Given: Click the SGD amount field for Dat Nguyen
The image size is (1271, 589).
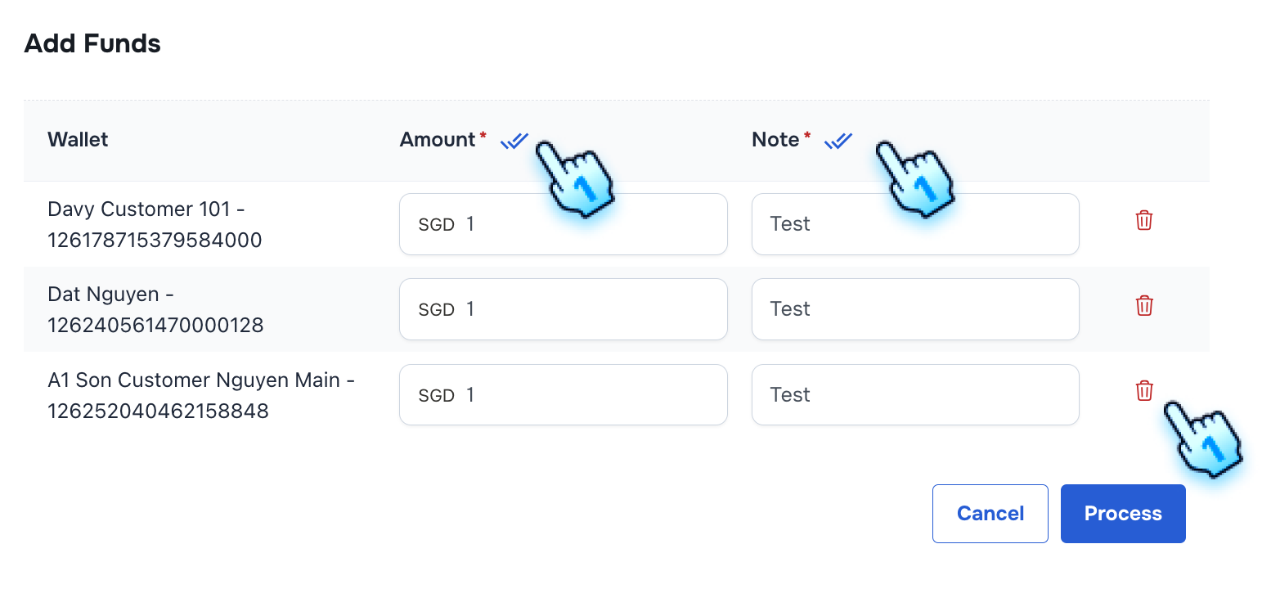Looking at the screenshot, I should pyautogui.click(x=563, y=308).
